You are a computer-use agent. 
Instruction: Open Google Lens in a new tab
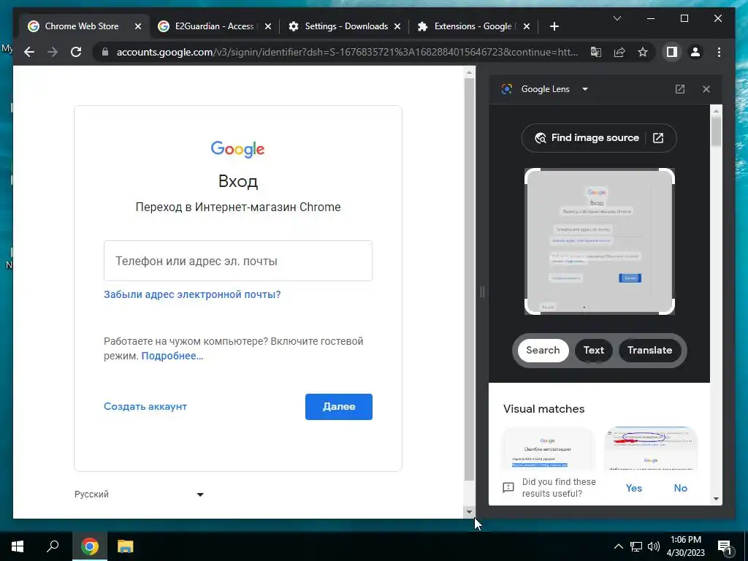[680, 89]
